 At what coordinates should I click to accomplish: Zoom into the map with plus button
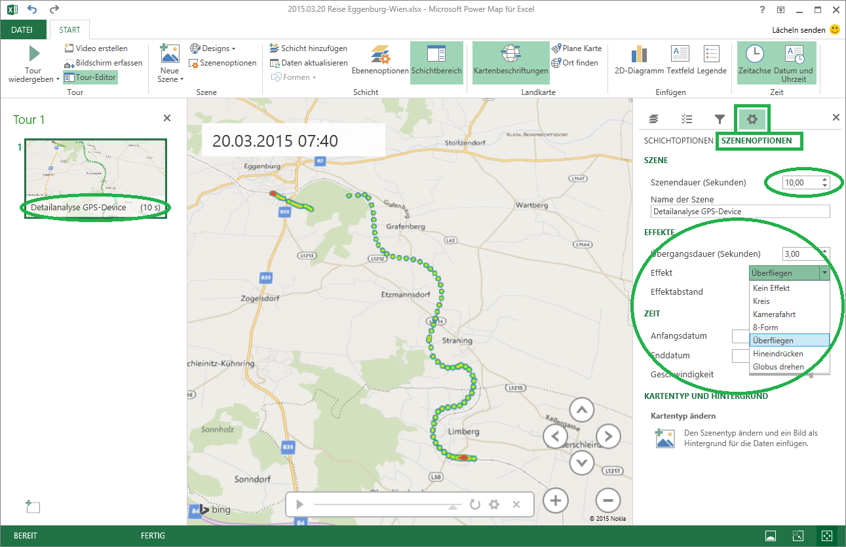point(555,500)
